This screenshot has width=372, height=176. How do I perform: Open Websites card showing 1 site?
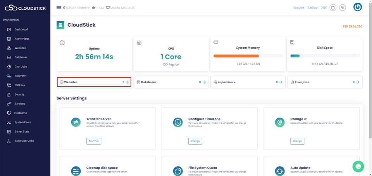coord(94,82)
